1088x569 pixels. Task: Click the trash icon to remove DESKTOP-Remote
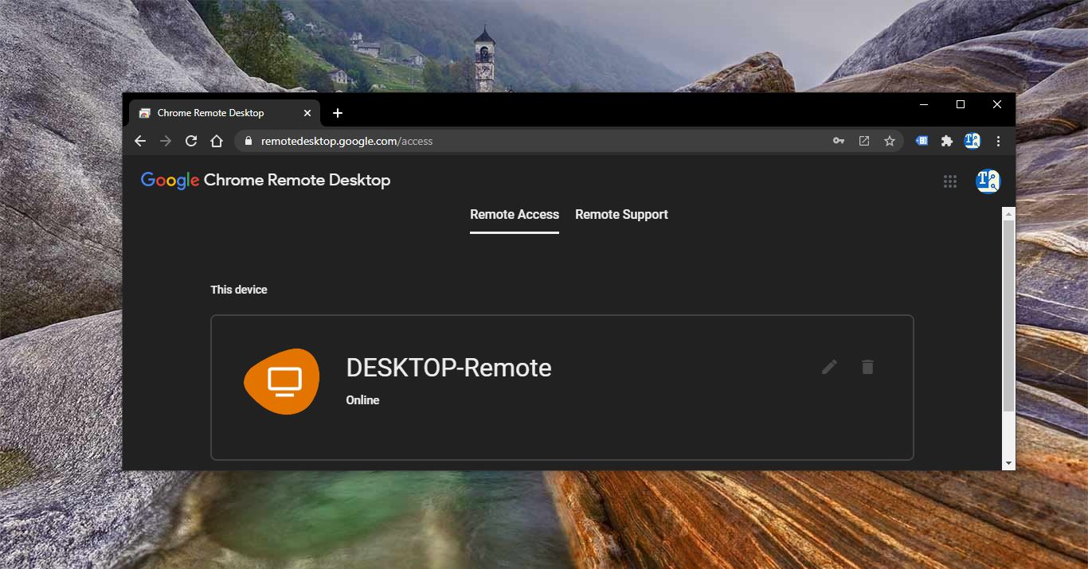pos(867,367)
